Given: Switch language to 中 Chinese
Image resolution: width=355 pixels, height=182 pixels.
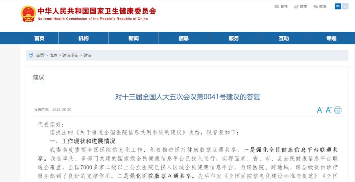Looking at the screenshot, I should (338, 7).
